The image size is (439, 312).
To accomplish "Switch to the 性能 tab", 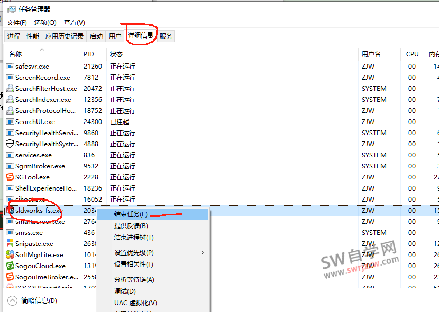I will click(32, 36).
